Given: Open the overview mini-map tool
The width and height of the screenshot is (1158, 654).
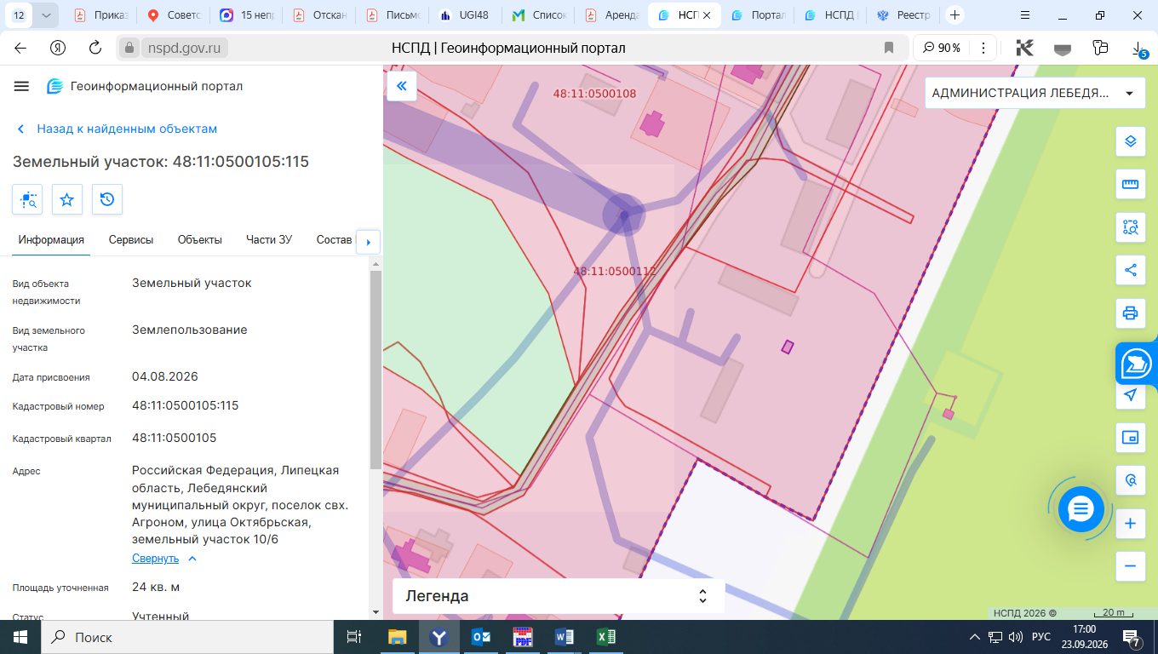Looking at the screenshot, I should [x=1130, y=438].
